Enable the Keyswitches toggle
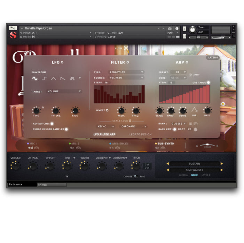Image resolution: width=244 pixels, height=243 pixels. coord(52,123)
